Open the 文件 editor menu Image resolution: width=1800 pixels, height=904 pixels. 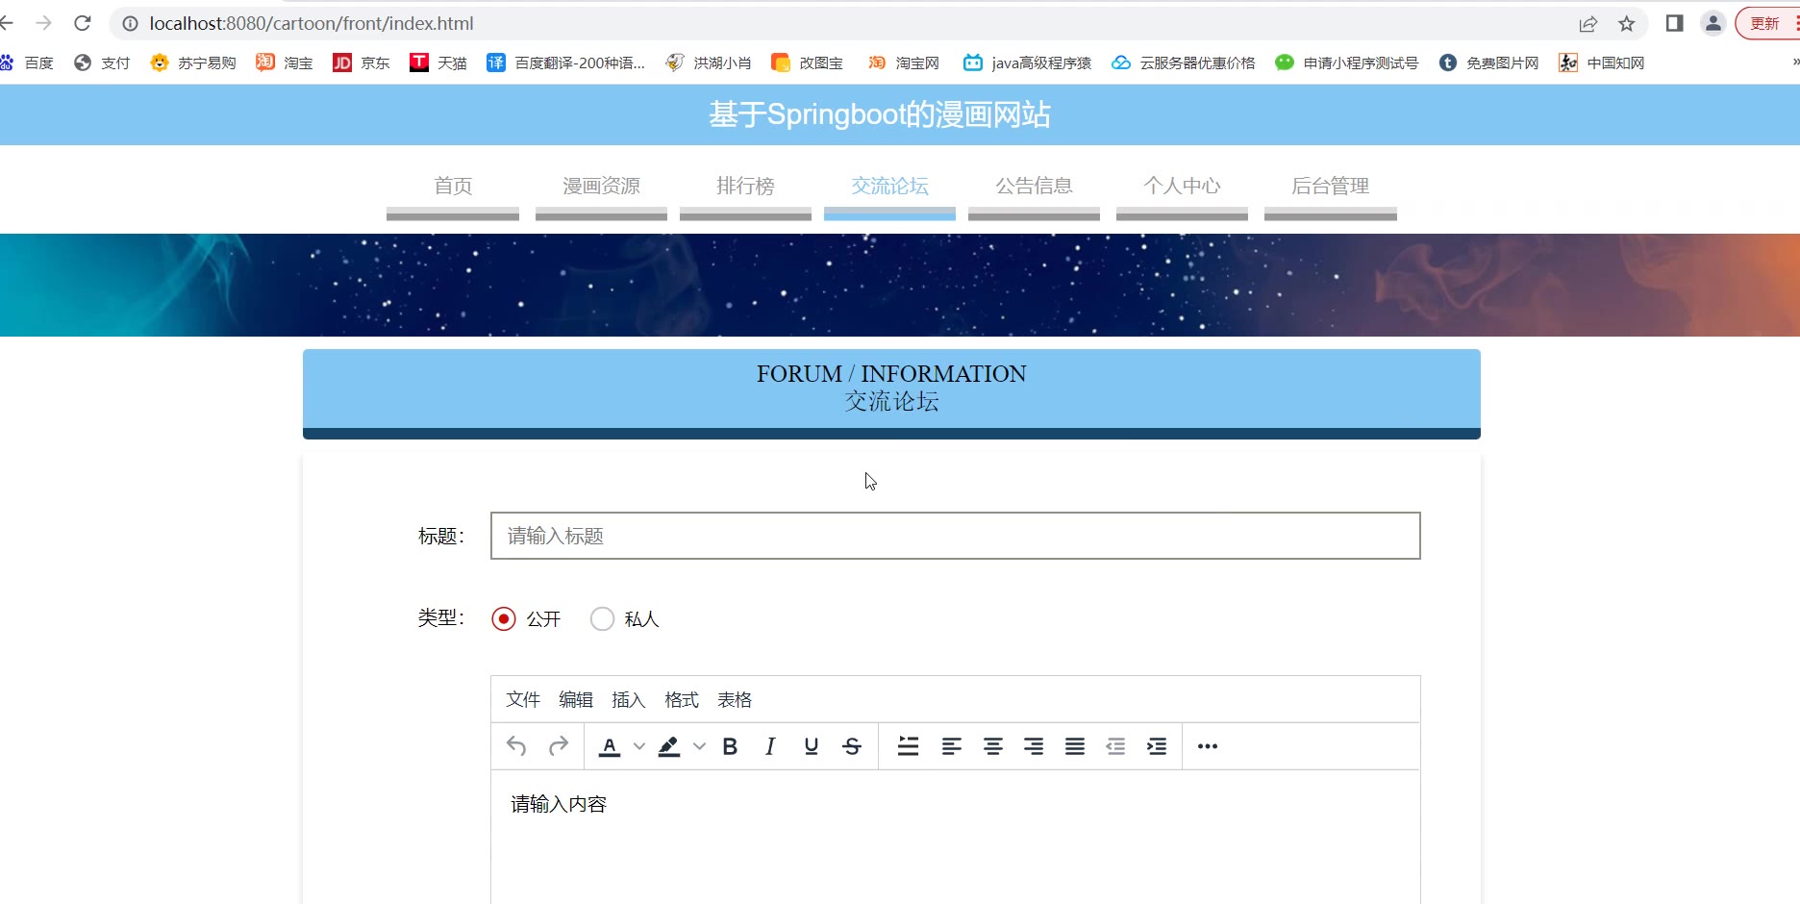tap(523, 700)
